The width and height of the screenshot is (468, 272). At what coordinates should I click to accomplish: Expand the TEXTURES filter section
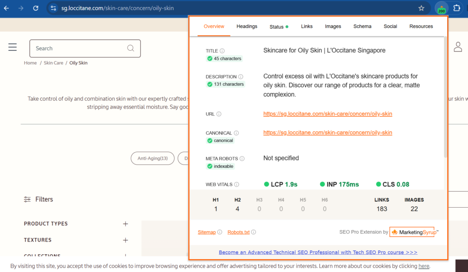coord(125,240)
